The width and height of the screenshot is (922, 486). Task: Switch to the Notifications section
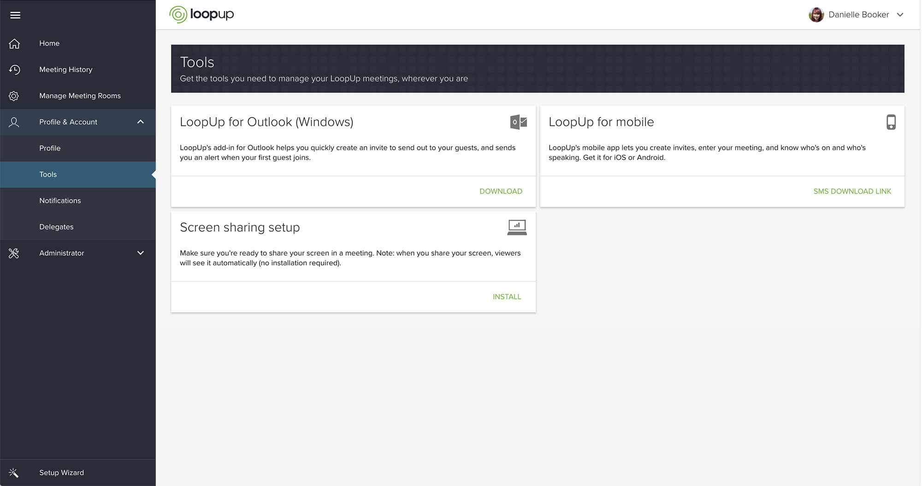pyautogui.click(x=60, y=200)
